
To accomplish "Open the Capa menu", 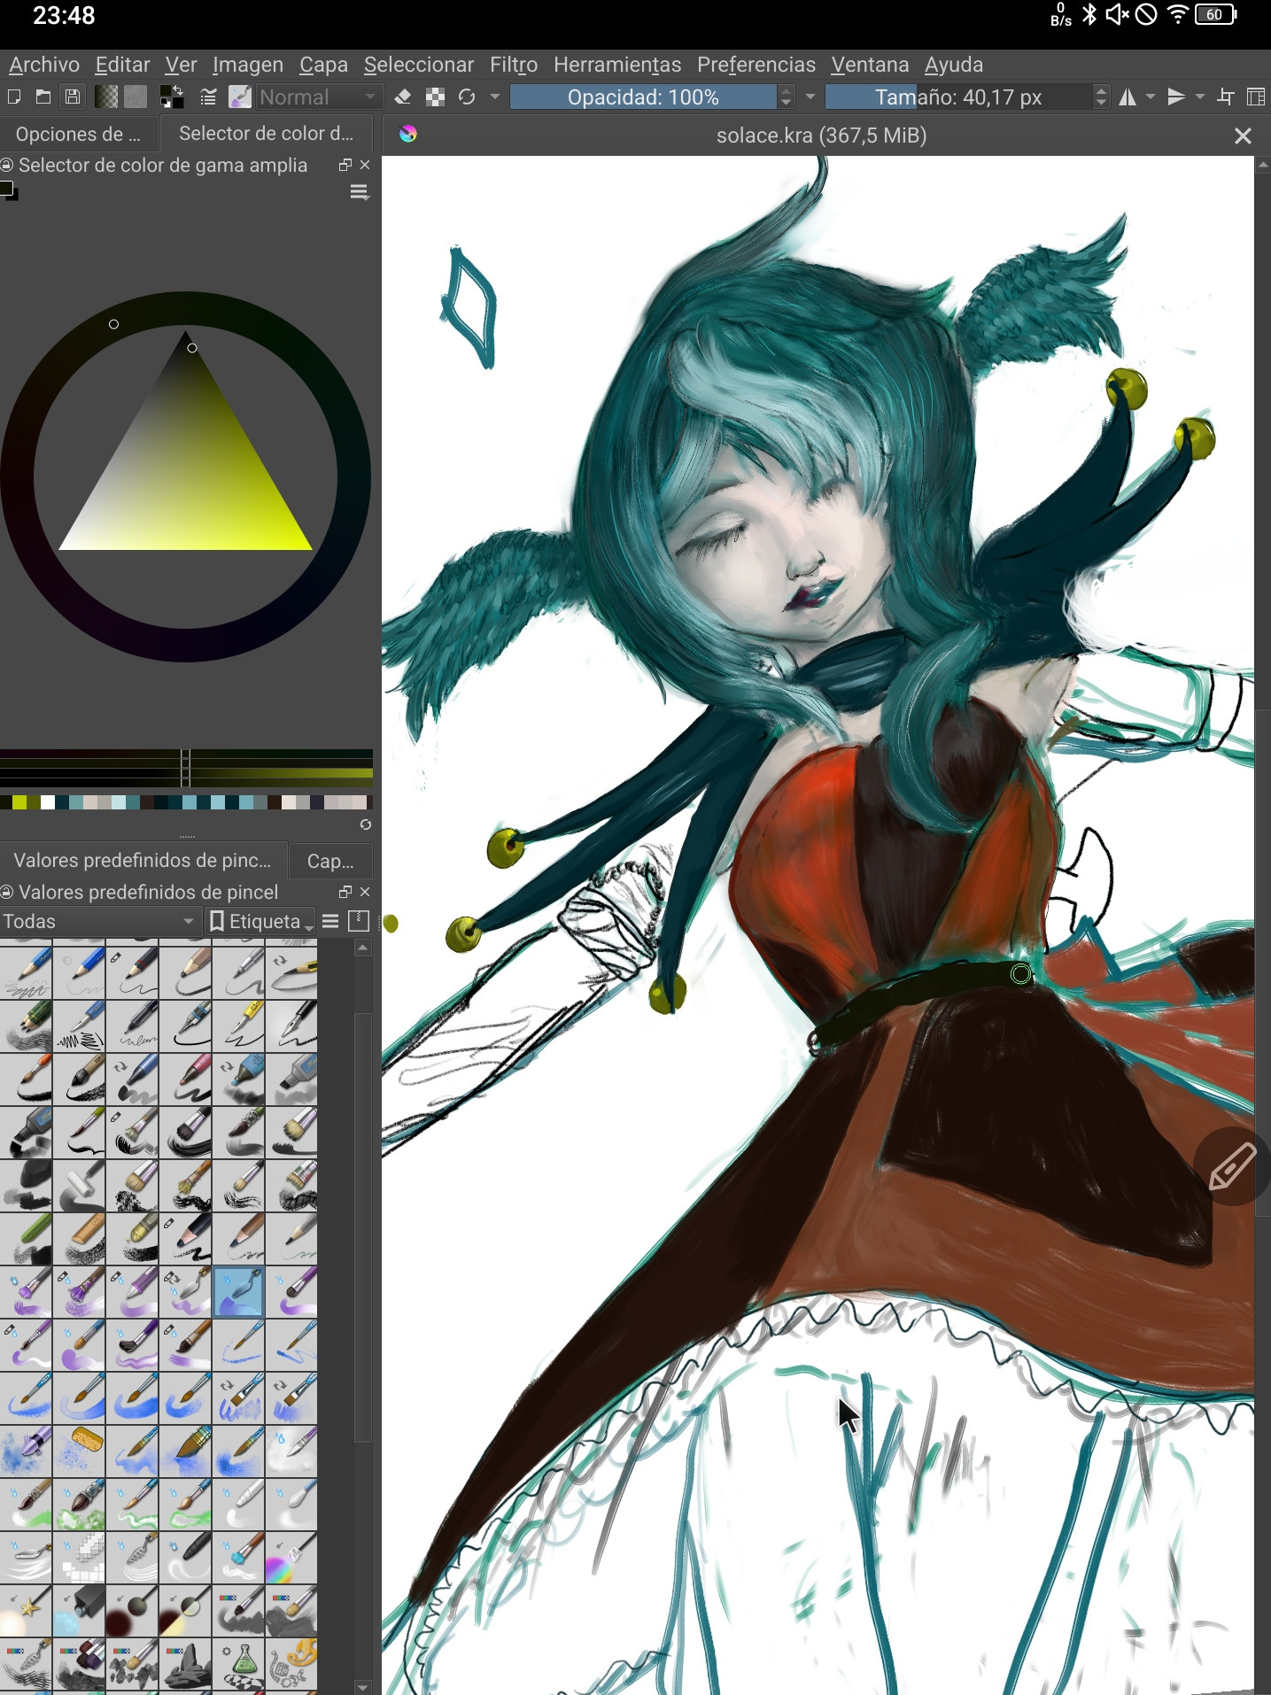I will pyautogui.click(x=323, y=65).
